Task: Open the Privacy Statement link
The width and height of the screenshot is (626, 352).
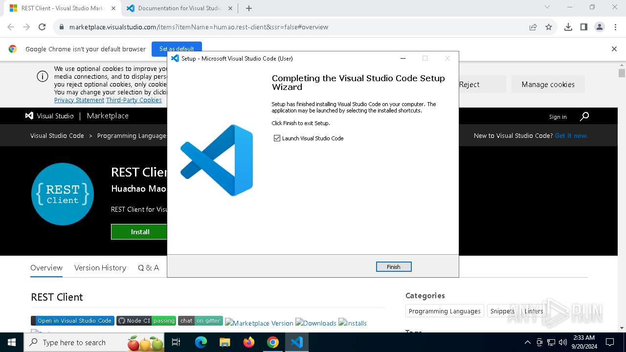Action: [x=79, y=100]
